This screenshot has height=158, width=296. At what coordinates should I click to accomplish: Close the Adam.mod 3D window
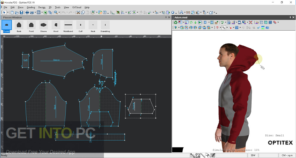coord(293,17)
